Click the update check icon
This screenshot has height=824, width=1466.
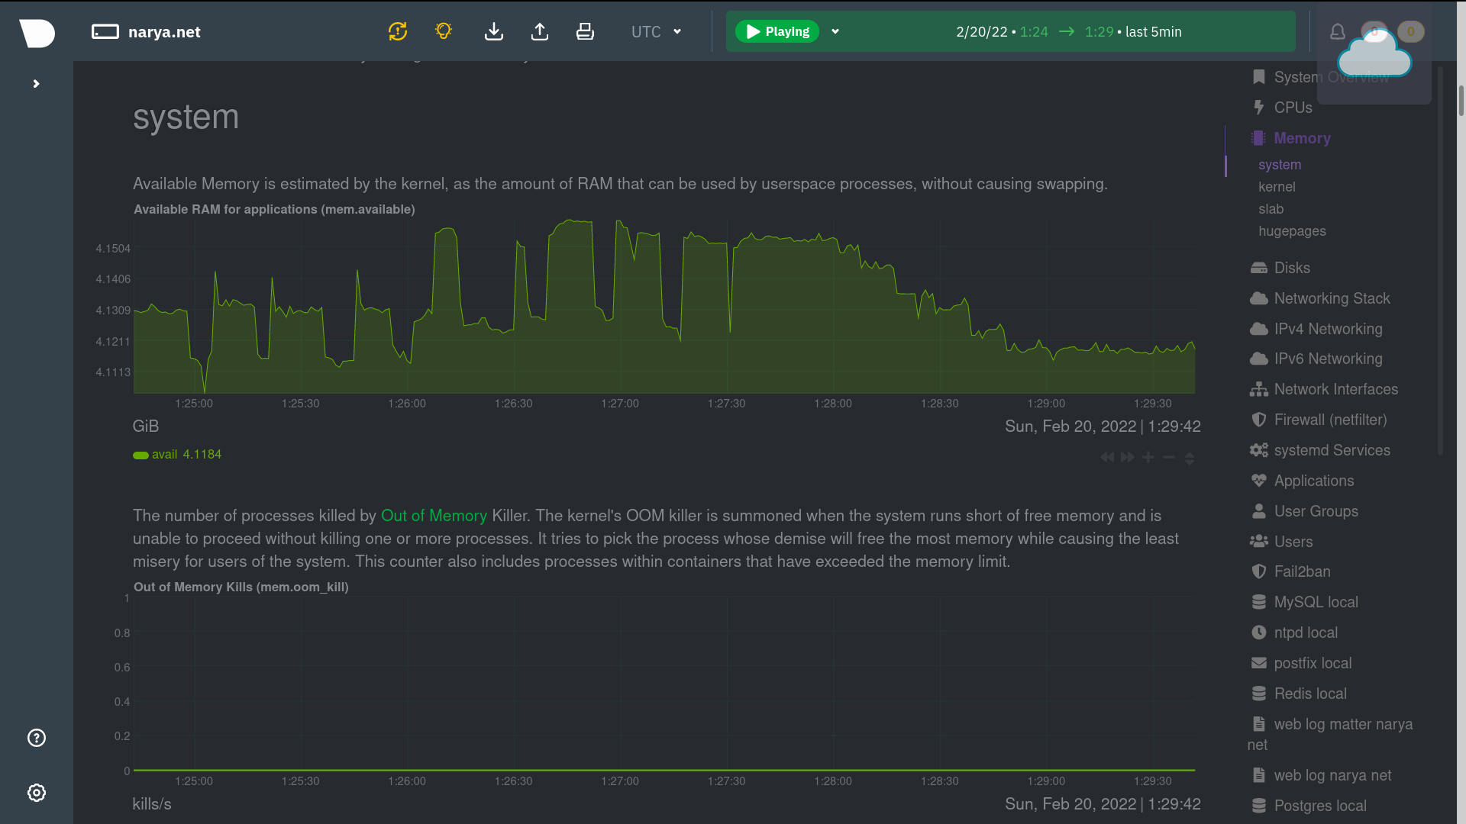(398, 31)
